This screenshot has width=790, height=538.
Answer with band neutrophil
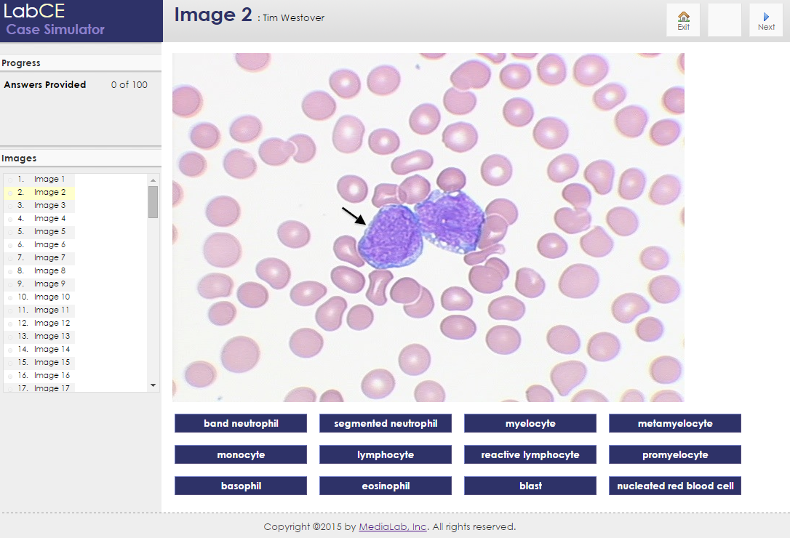241,423
